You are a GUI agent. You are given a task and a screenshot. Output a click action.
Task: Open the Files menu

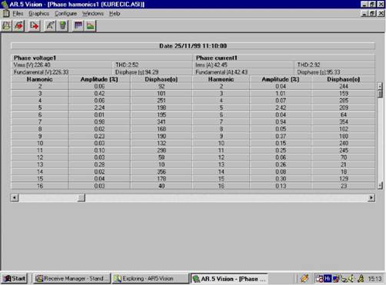coord(18,14)
